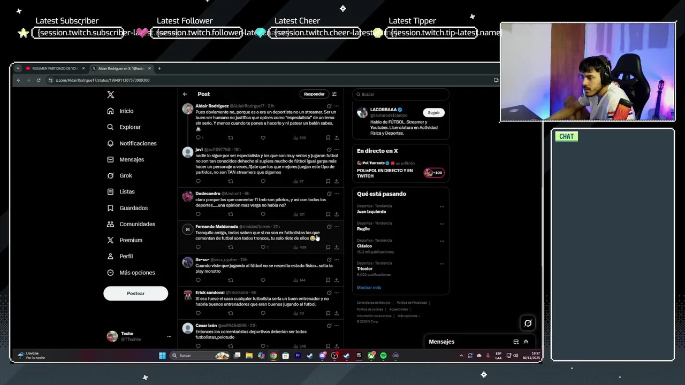
Task: Open Comunidades in the sidebar
Action: [131, 224]
